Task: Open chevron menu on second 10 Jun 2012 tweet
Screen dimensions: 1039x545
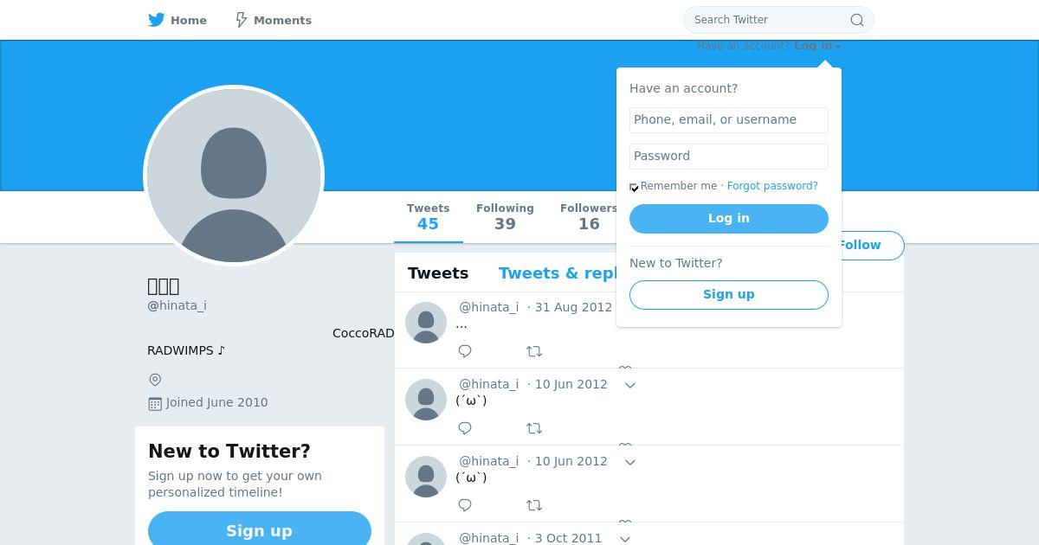Action: (x=630, y=462)
